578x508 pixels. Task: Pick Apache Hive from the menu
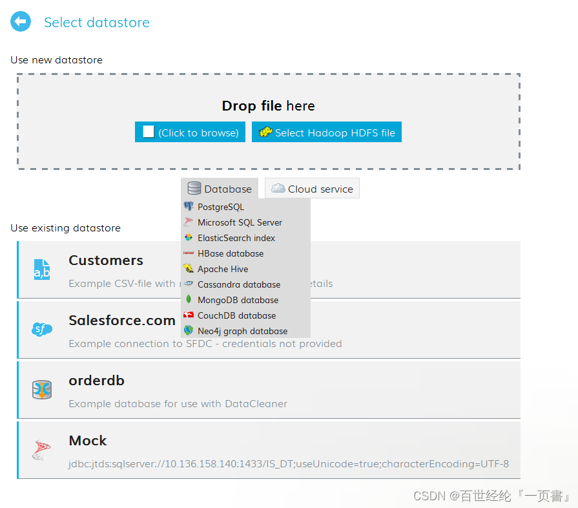(245, 269)
